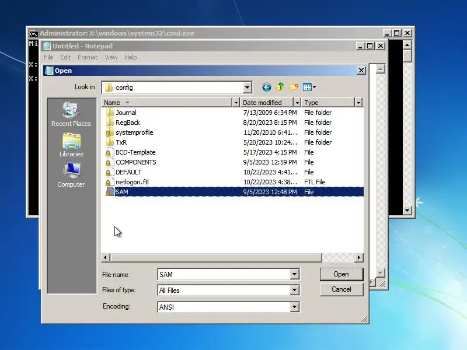Minimize the cmd.exe window
Image resolution: width=467 pixels, height=350 pixels.
pyautogui.click(x=386, y=33)
